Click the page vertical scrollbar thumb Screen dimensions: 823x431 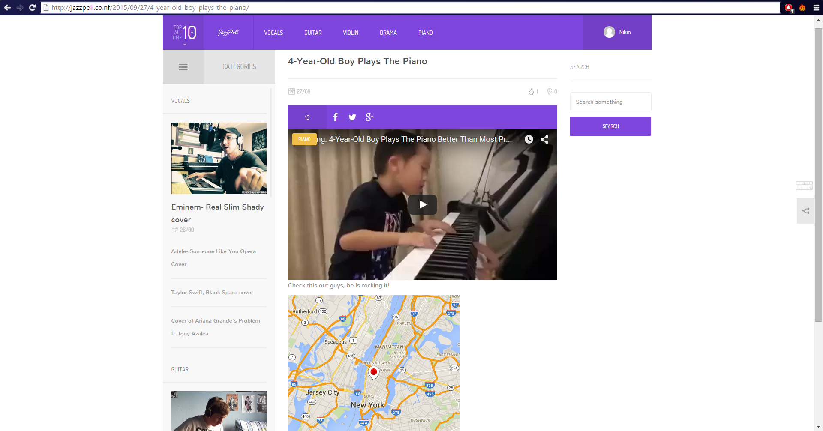point(818,175)
